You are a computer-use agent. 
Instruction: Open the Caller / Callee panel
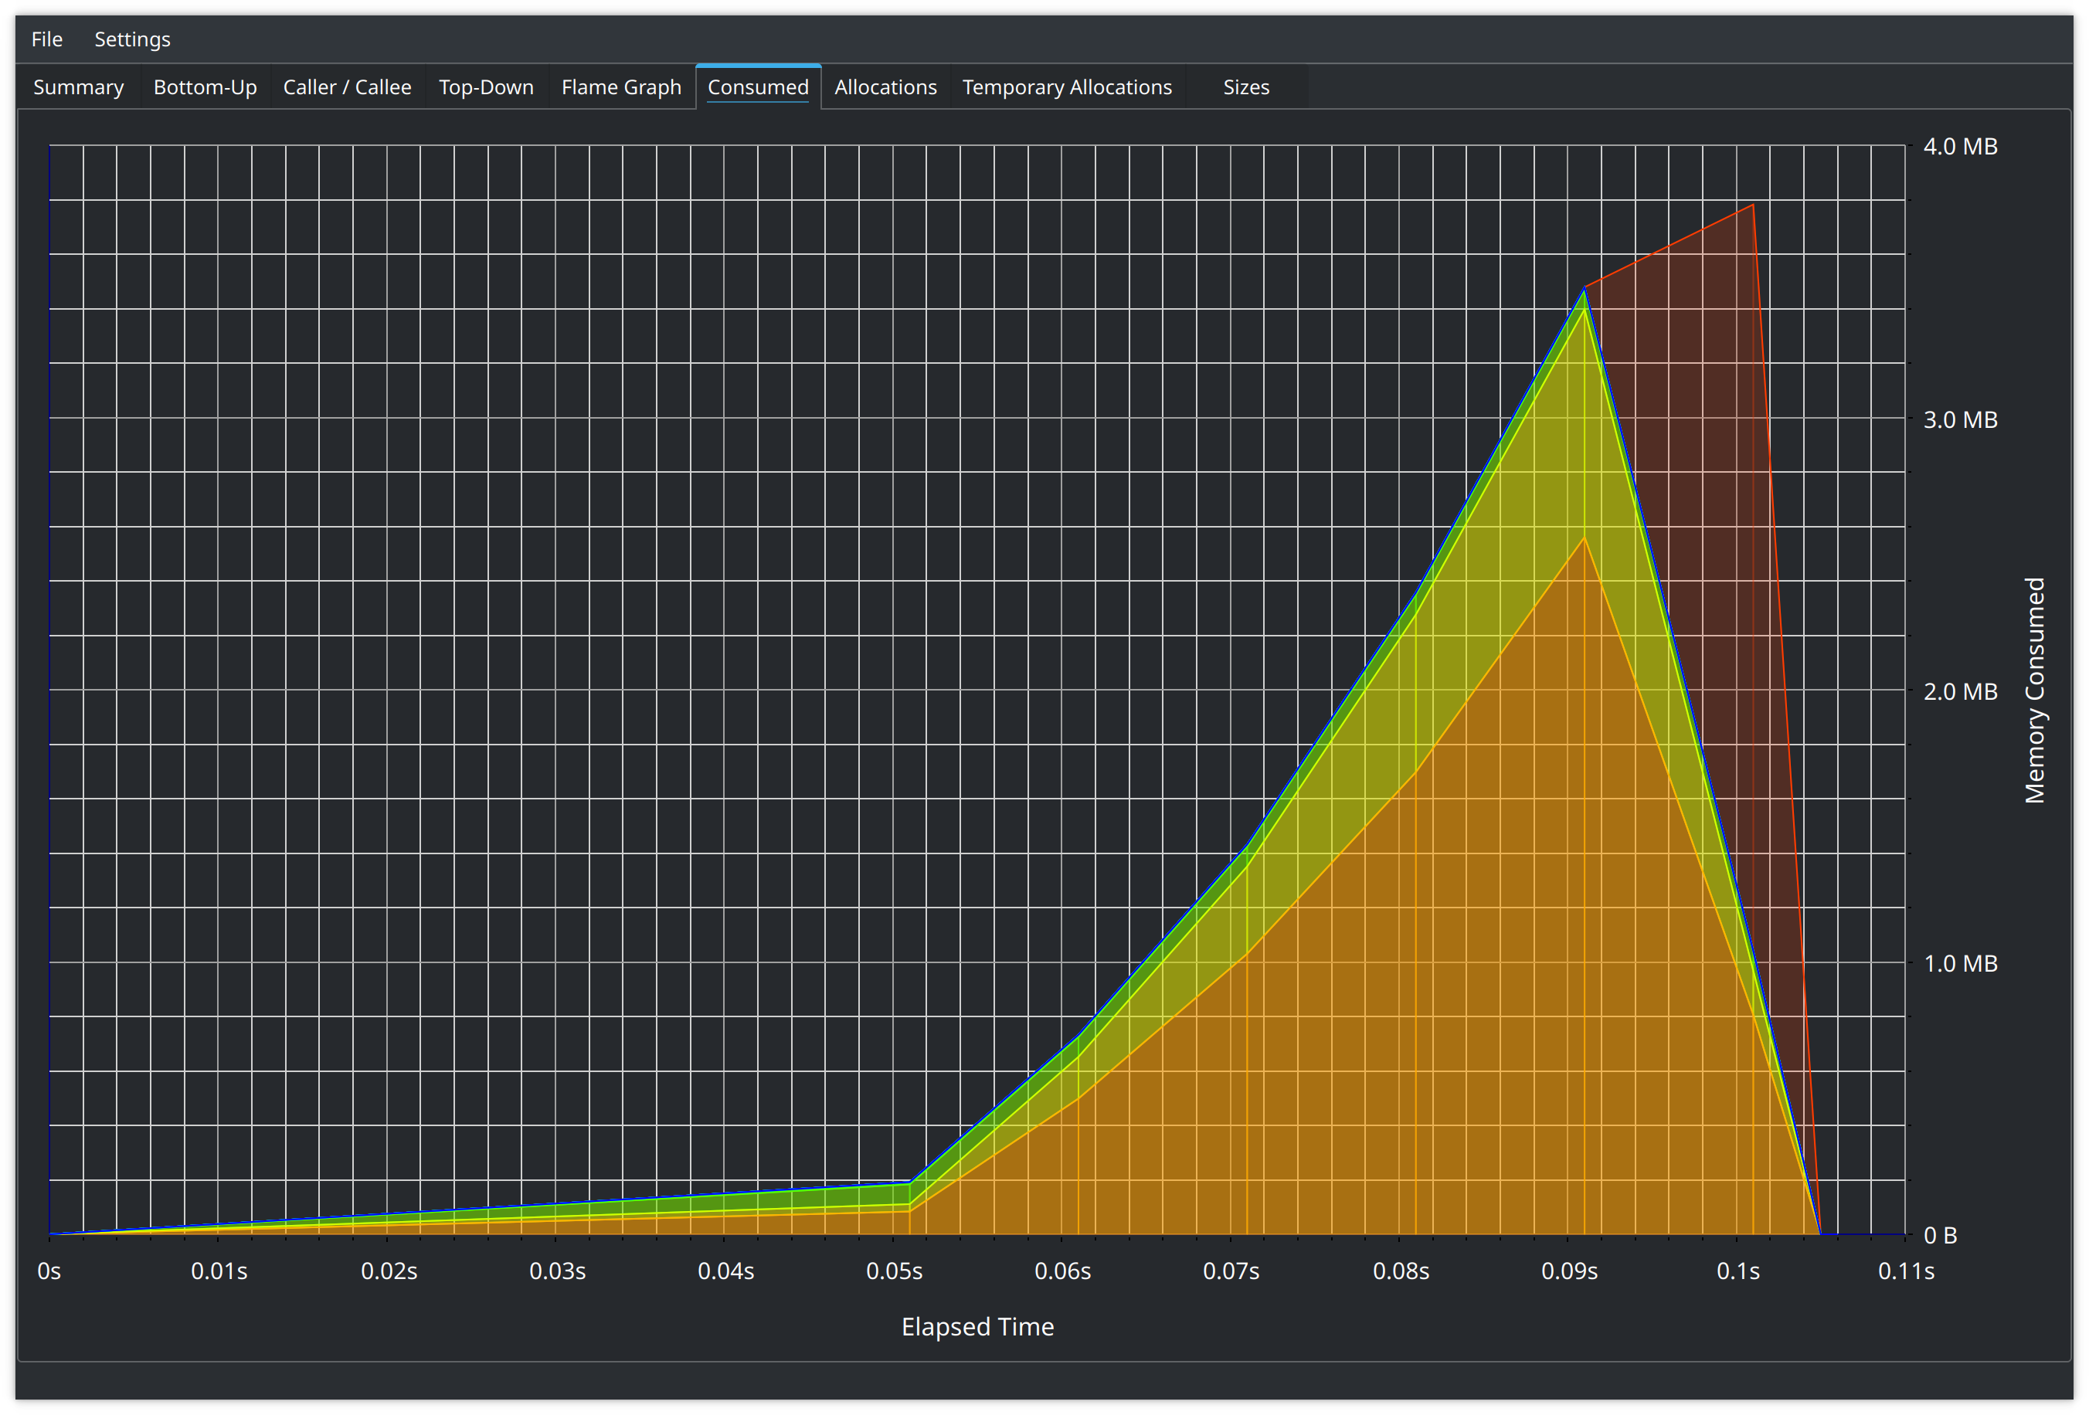(x=345, y=87)
